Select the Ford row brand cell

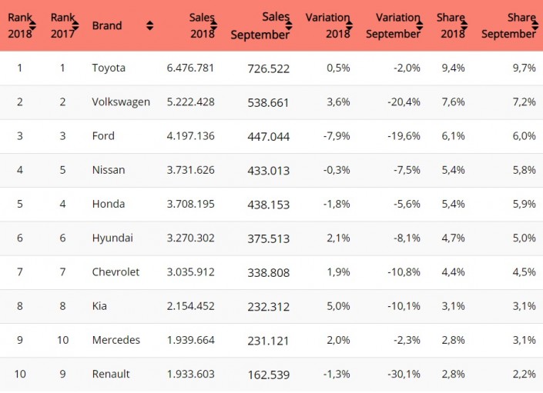(103, 136)
